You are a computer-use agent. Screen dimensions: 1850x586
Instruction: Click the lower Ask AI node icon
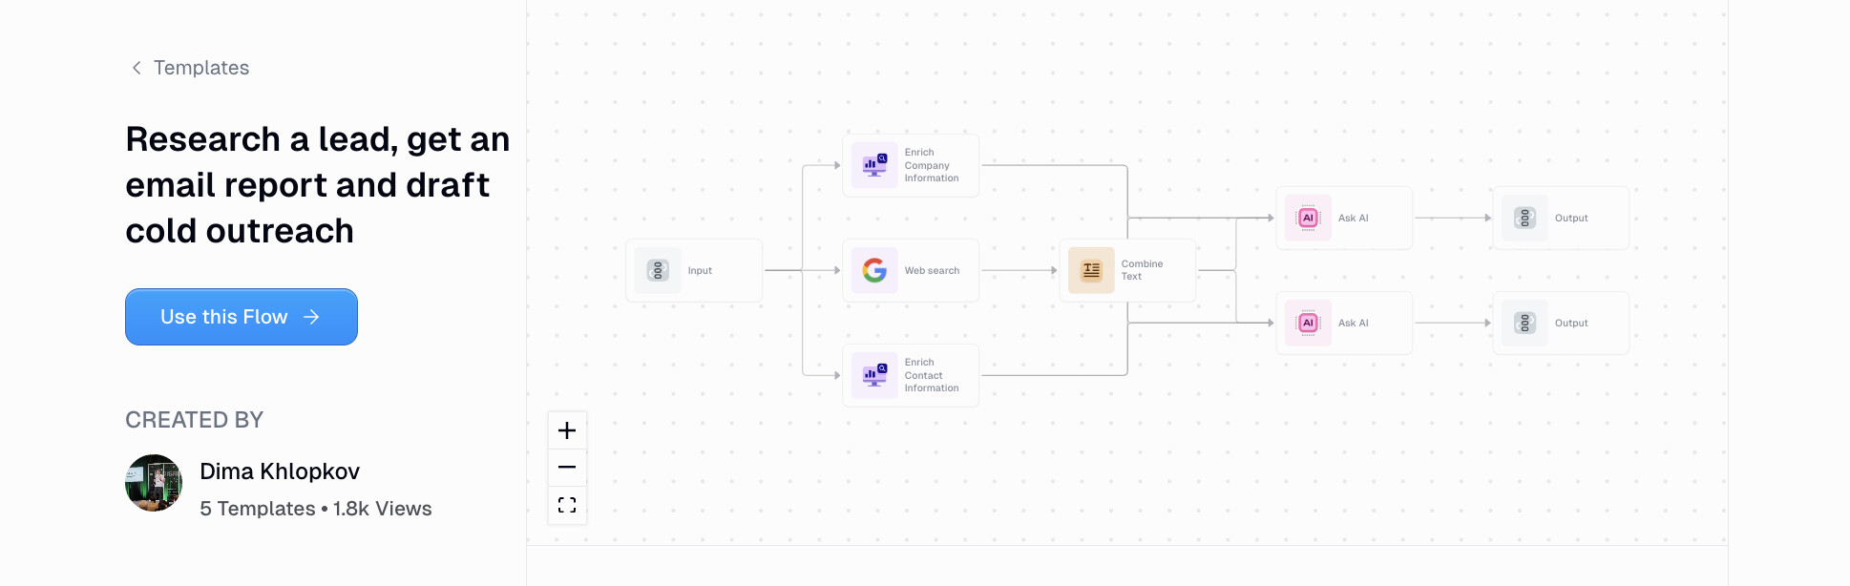pyautogui.click(x=1308, y=323)
